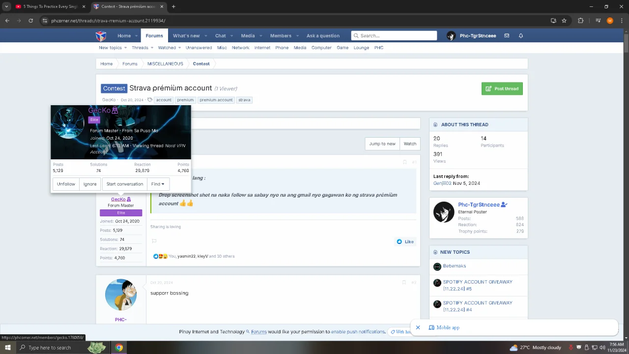This screenshot has height=354, width=629.
Task: Go back with the browser back arrow
Action: 7,21
